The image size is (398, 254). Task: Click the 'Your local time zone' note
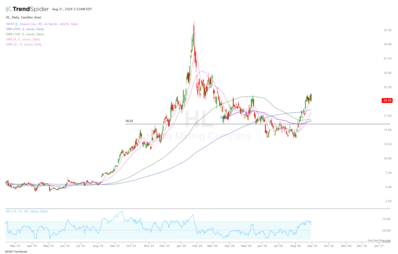pos(379,240)
